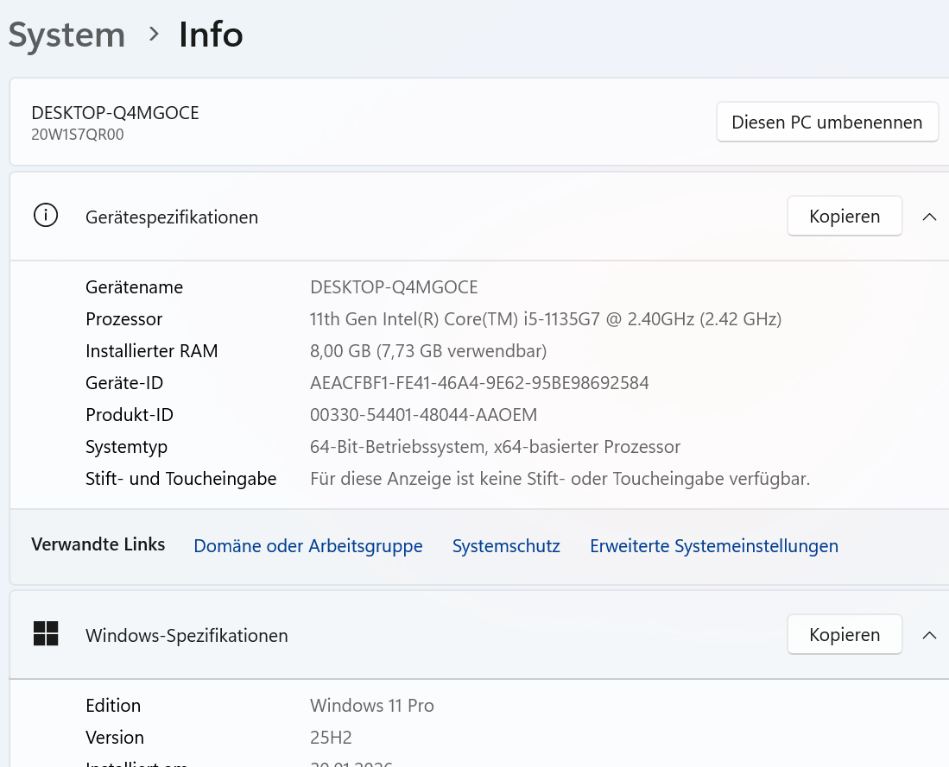Screen dimensions: 949x767
Task: Click the Systemtyp label
Action: (x=126, y=447)
